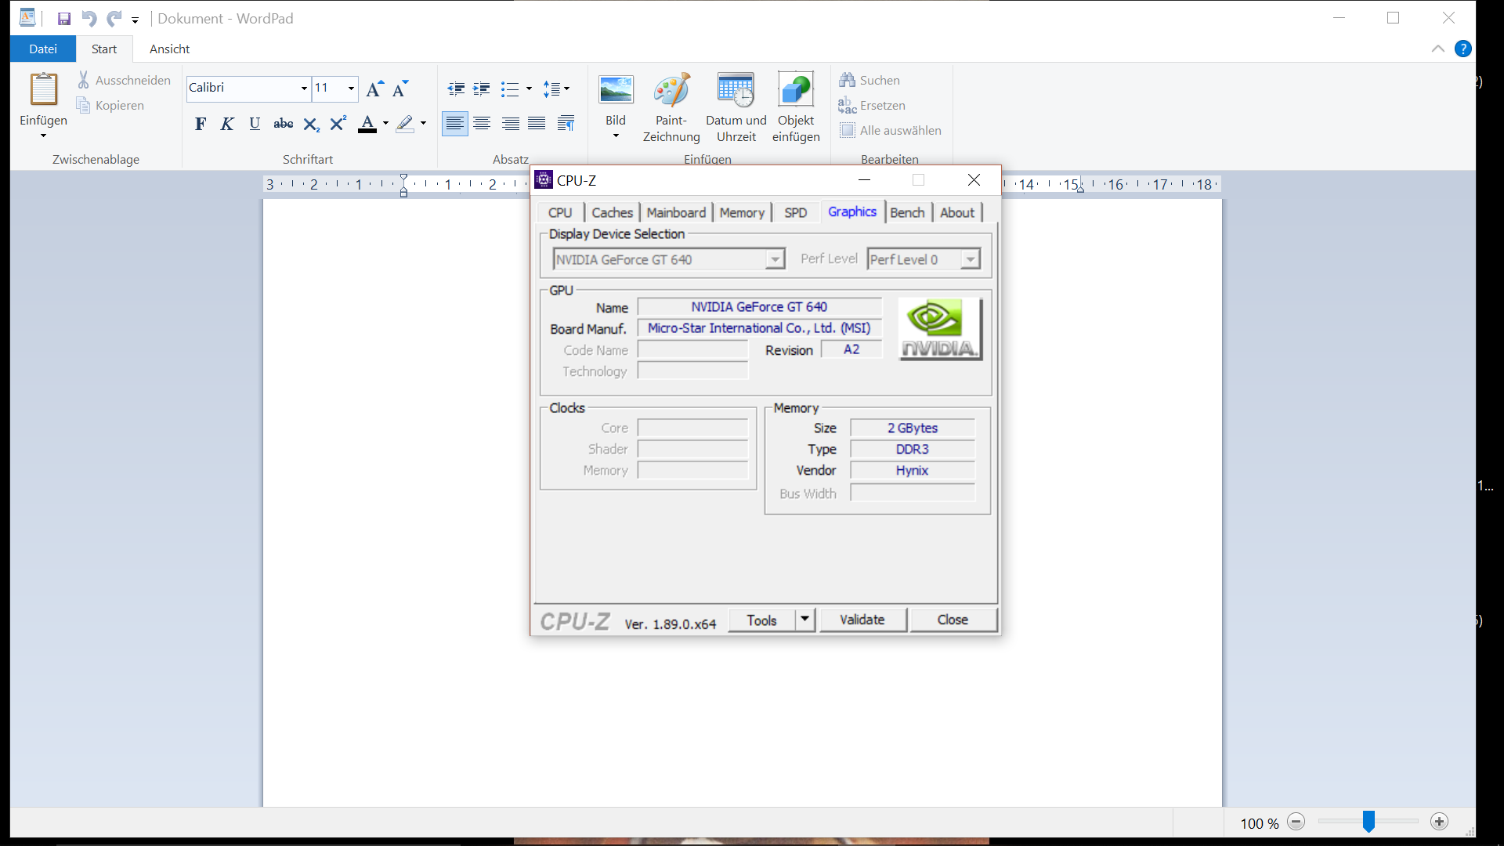The width and height of the screenshot is (1504, 846).
Task: Apply strikethrough formatting
Action: click(x=283, y=124)
